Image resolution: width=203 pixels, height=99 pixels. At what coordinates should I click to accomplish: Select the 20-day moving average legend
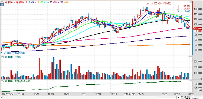[x=42, y=2]
